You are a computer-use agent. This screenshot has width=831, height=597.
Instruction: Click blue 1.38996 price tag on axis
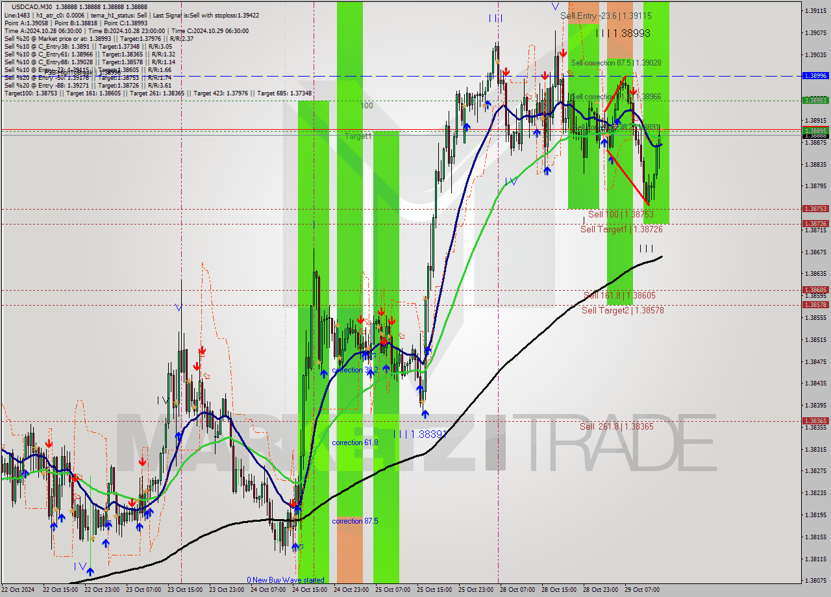(815, 76)
